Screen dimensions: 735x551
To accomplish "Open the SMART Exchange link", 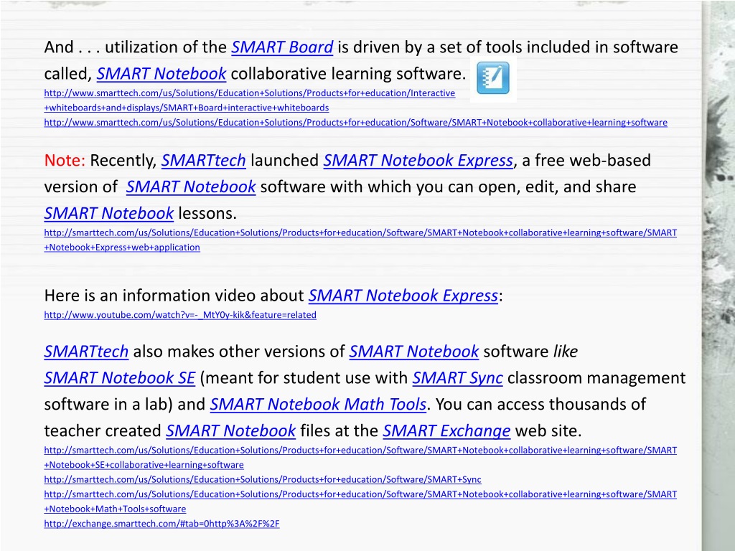I will point(446,431).
